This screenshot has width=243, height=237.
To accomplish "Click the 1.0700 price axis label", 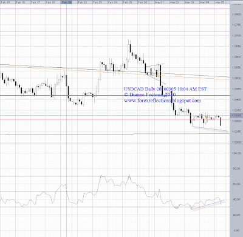I will (x=237, y=35).
